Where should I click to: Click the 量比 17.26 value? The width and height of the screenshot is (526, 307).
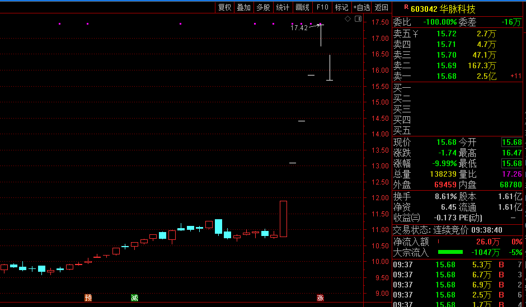(512, 174)
